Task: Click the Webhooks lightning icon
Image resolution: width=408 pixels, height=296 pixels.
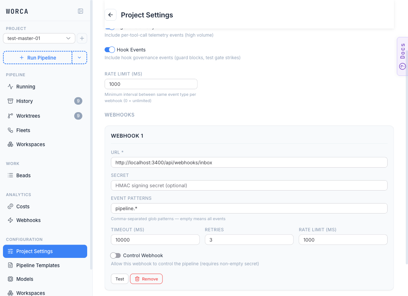Action: click(10, 220)
